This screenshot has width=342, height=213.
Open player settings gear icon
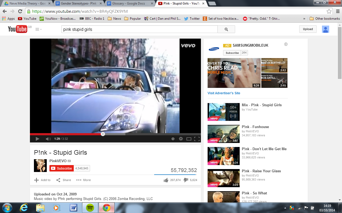(181, 139)
